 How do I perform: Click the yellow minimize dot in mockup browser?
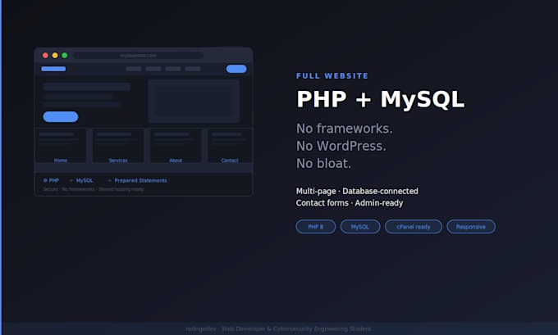pos(55,56)
